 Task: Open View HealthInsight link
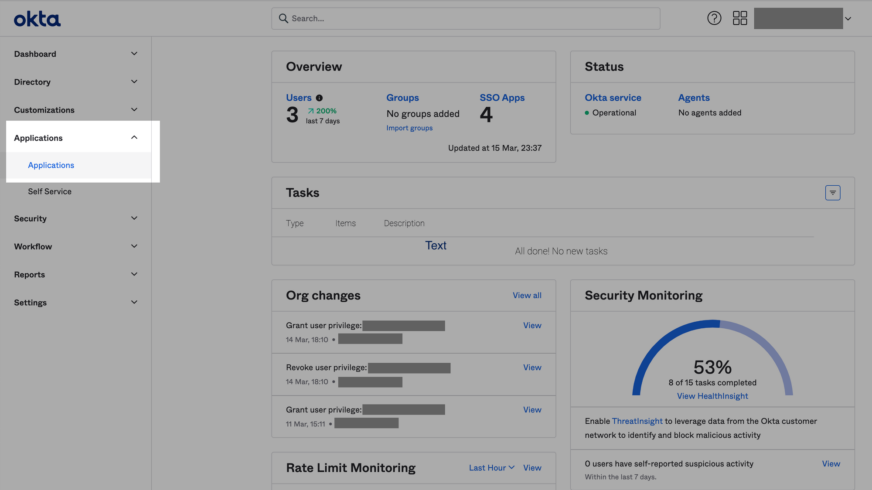pos(712,396)
